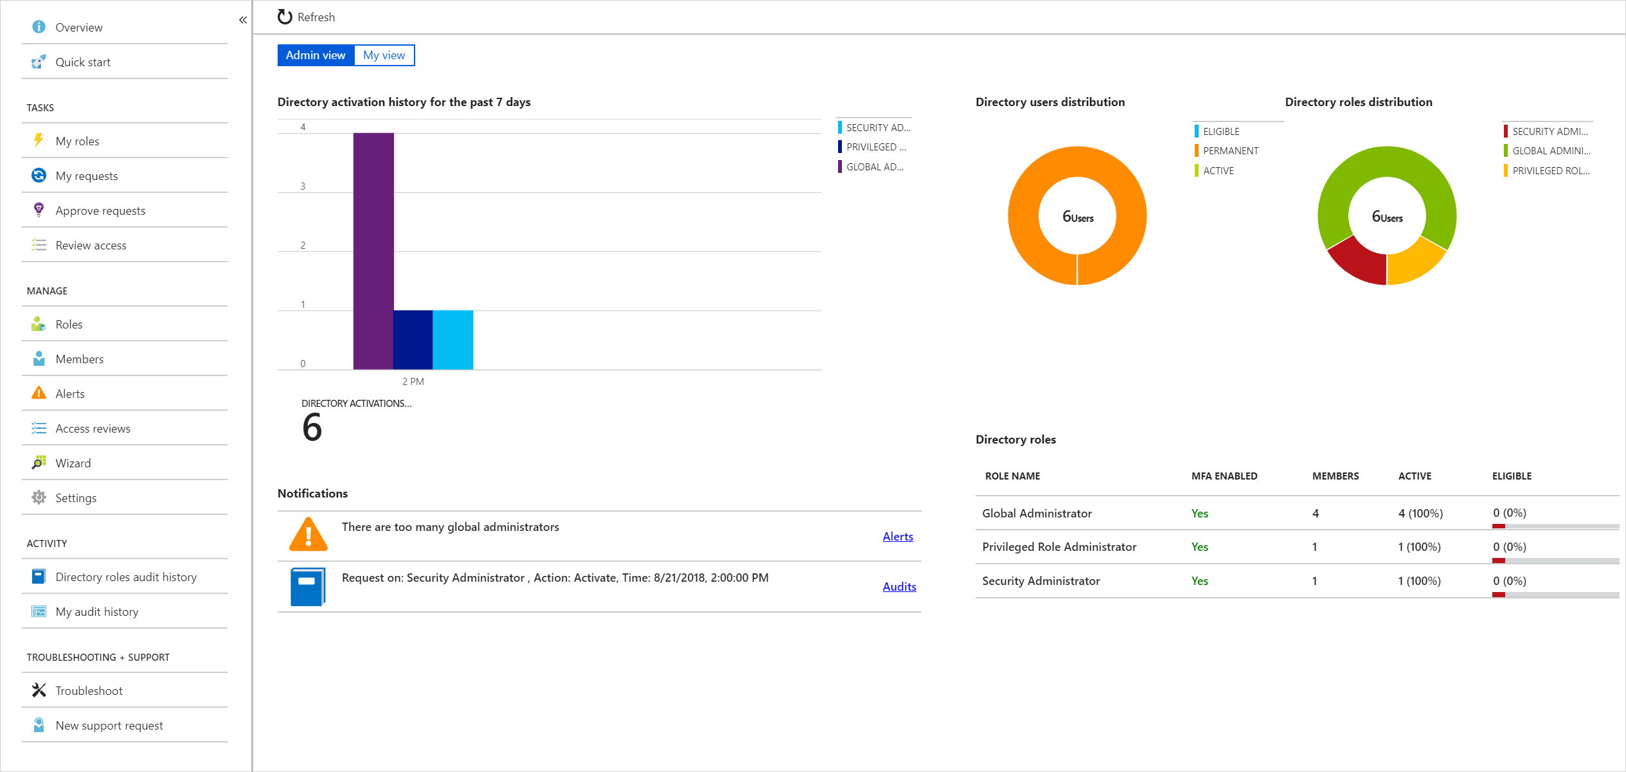The image size is (1626, 772).
Task: Open the Audits link in notifications
Action: tap(898, 586)
